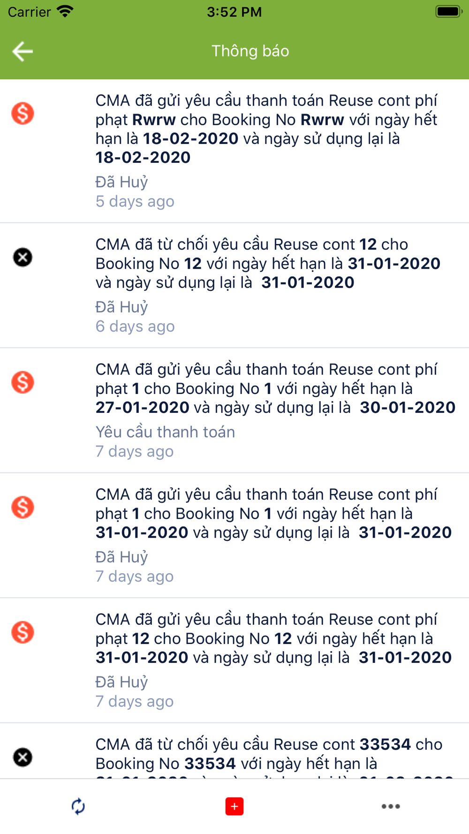The image size is (469, 834).
Task: Tap 'Đã Huỷ' status under Rwrw notification
Action: coord(122,182)
